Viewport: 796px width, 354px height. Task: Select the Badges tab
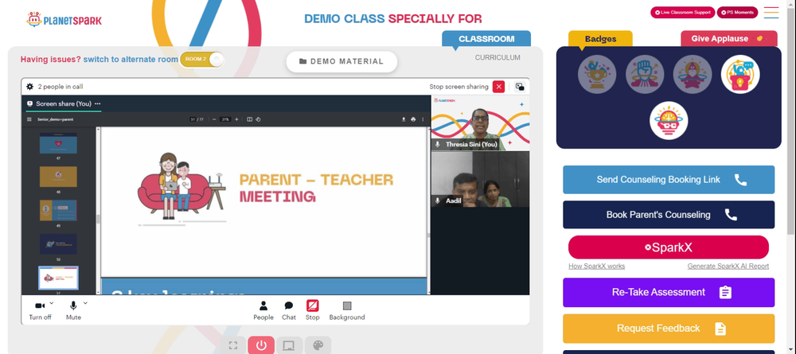tap(600, 39)
